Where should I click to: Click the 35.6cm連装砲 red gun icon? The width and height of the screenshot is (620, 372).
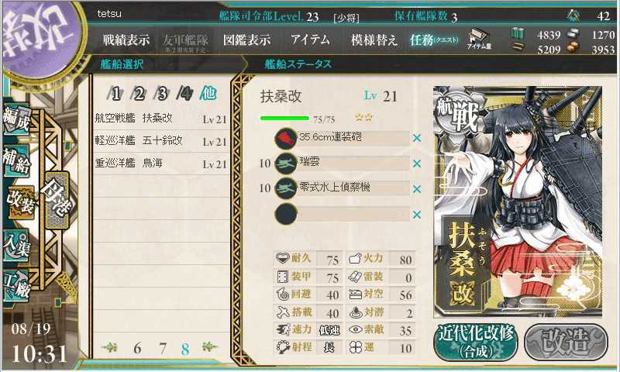[x=286, y=139]
